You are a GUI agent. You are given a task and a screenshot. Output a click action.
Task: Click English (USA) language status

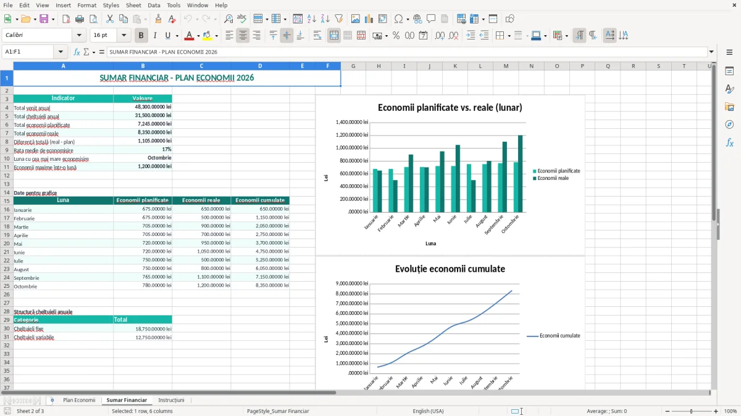click(428, 411)
